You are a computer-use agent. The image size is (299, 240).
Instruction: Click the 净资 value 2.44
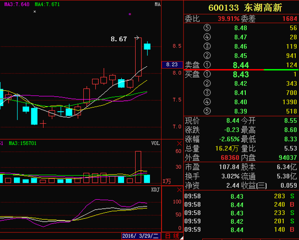point(233,185)
